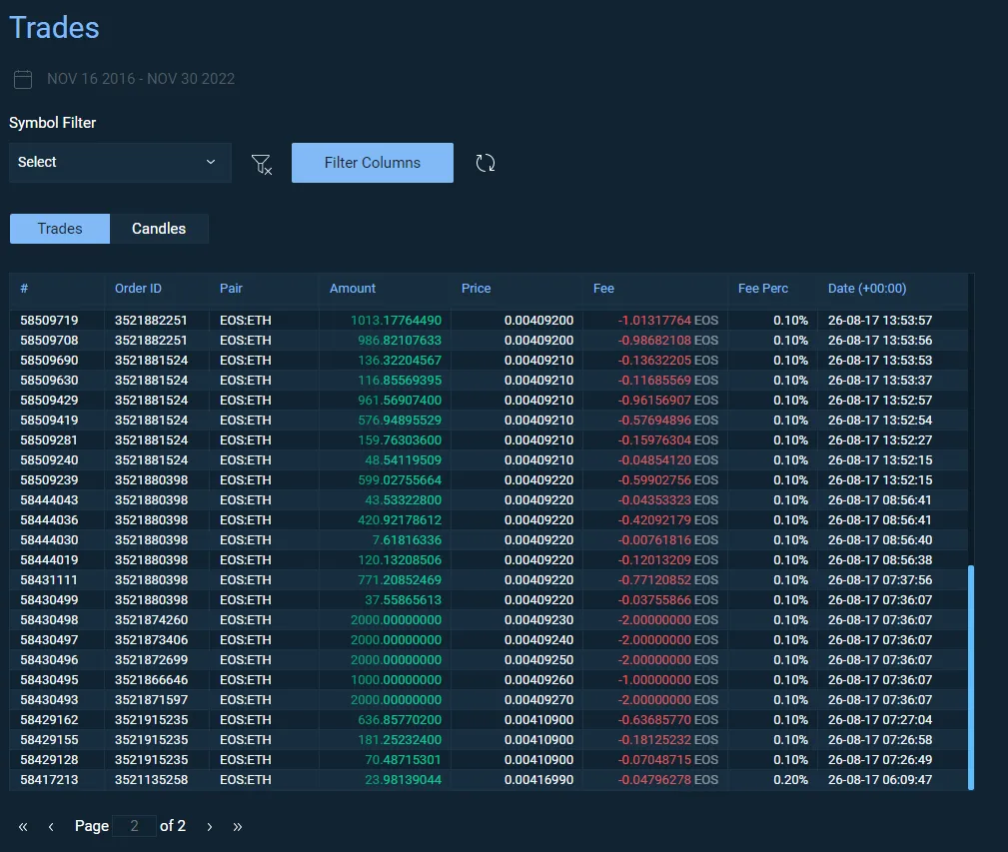Click the table's vertical scrollbar
This screenshot has width=1008, height=852.
click(x=970, y=677)
